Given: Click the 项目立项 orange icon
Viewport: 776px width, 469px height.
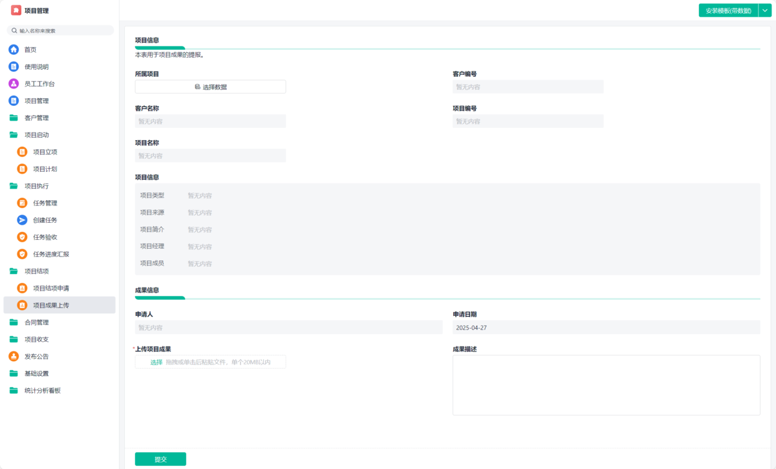Looking at the screenshot, I should coord(22,152).
